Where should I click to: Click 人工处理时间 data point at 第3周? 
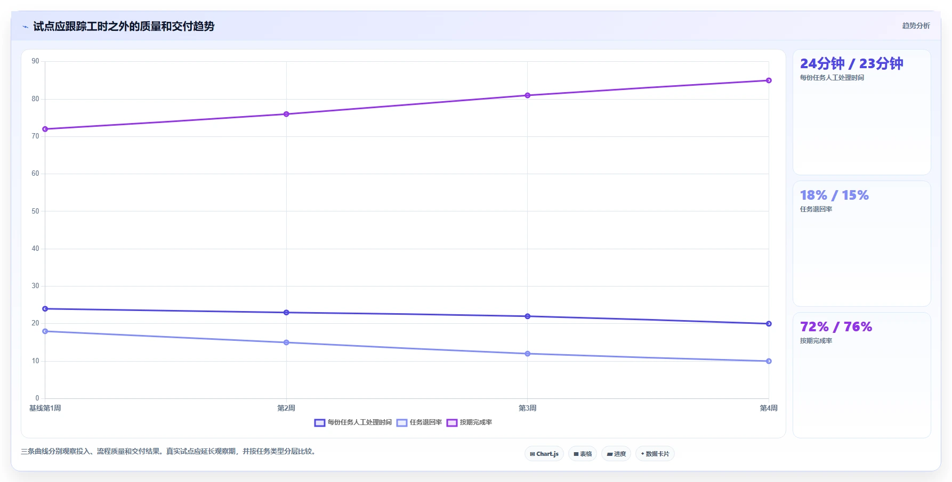(x=528, y=316)
